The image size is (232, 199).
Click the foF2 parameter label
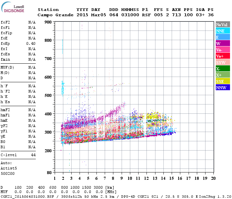coord(5,22)
